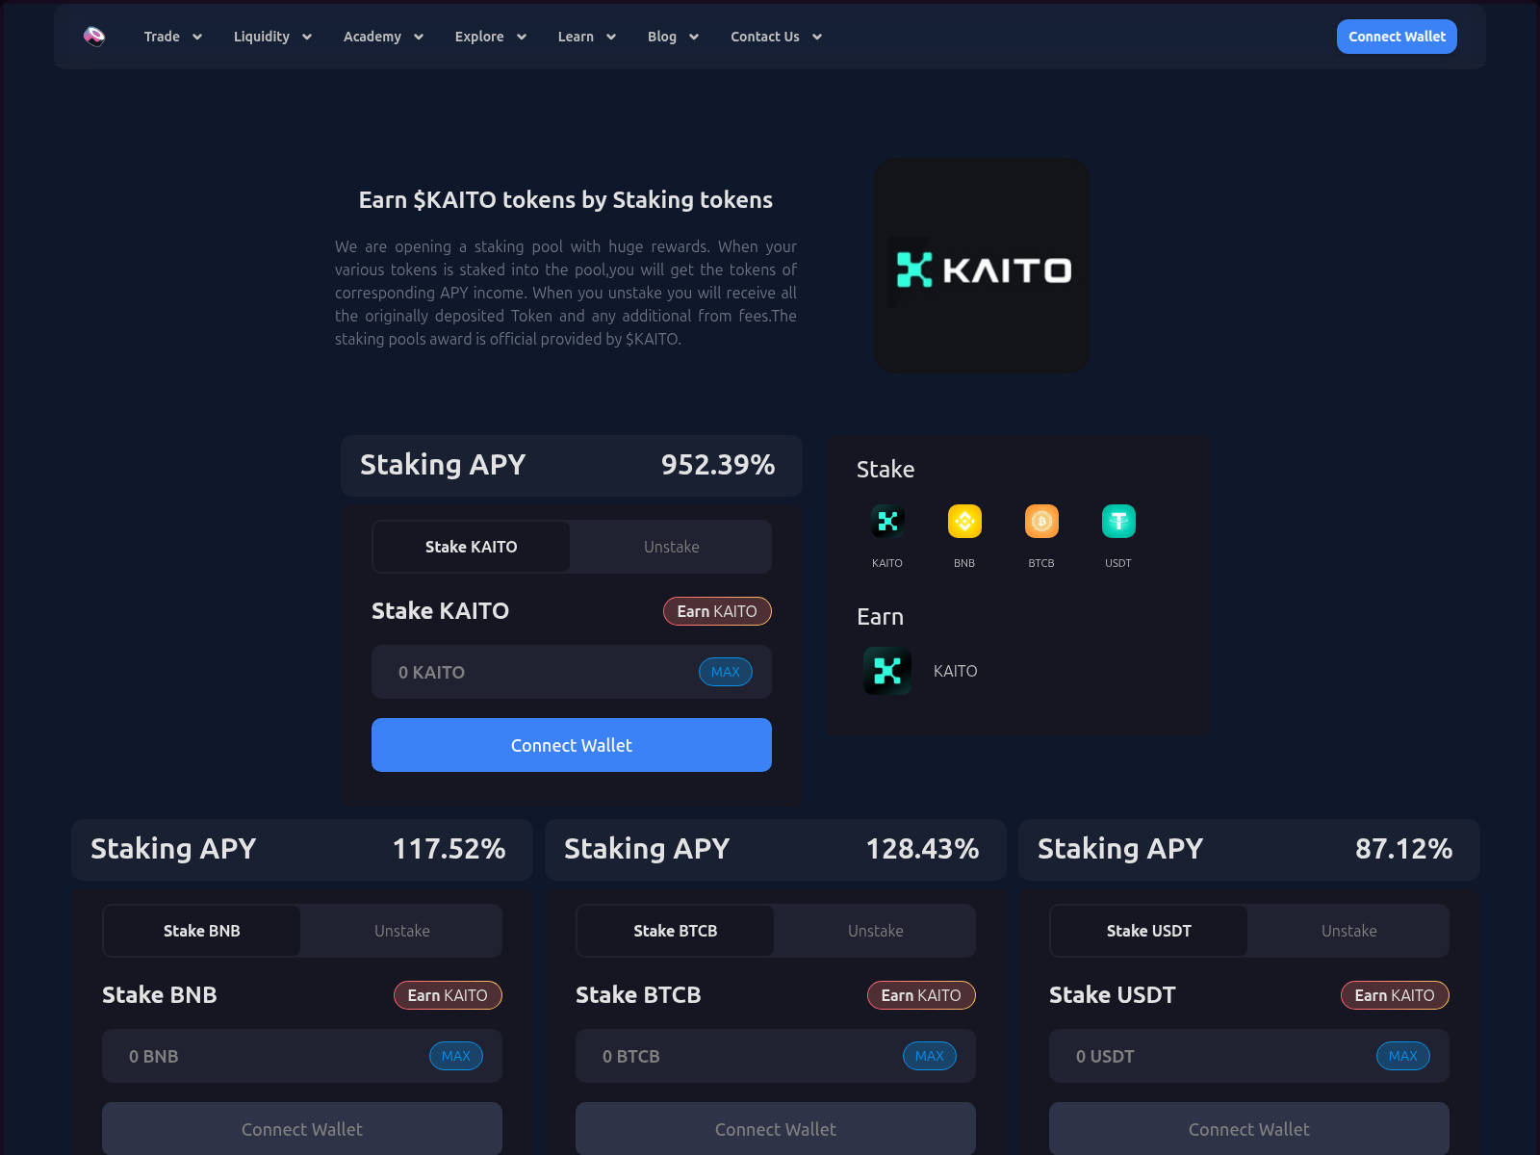Open the Academy menu
The image size is (1540, 1155).
[372, 37]
